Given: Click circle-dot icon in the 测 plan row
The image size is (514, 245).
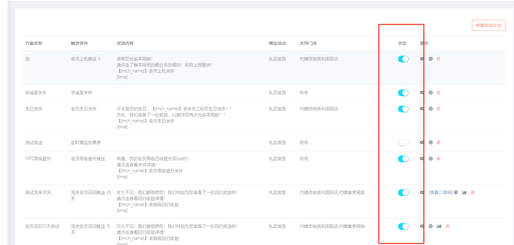Looking at the screenshot, I should 431,59.
